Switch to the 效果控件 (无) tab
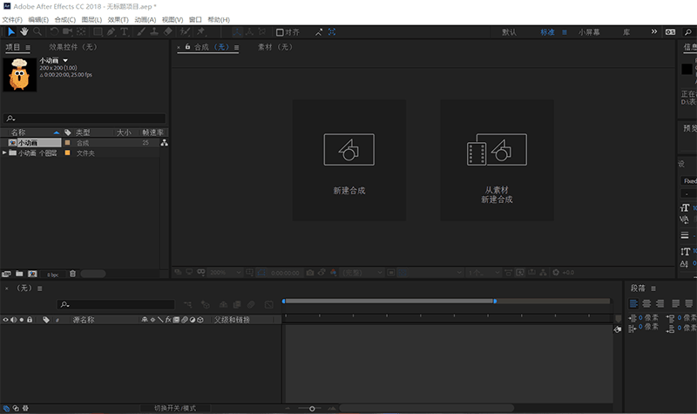 click(73, 47)
